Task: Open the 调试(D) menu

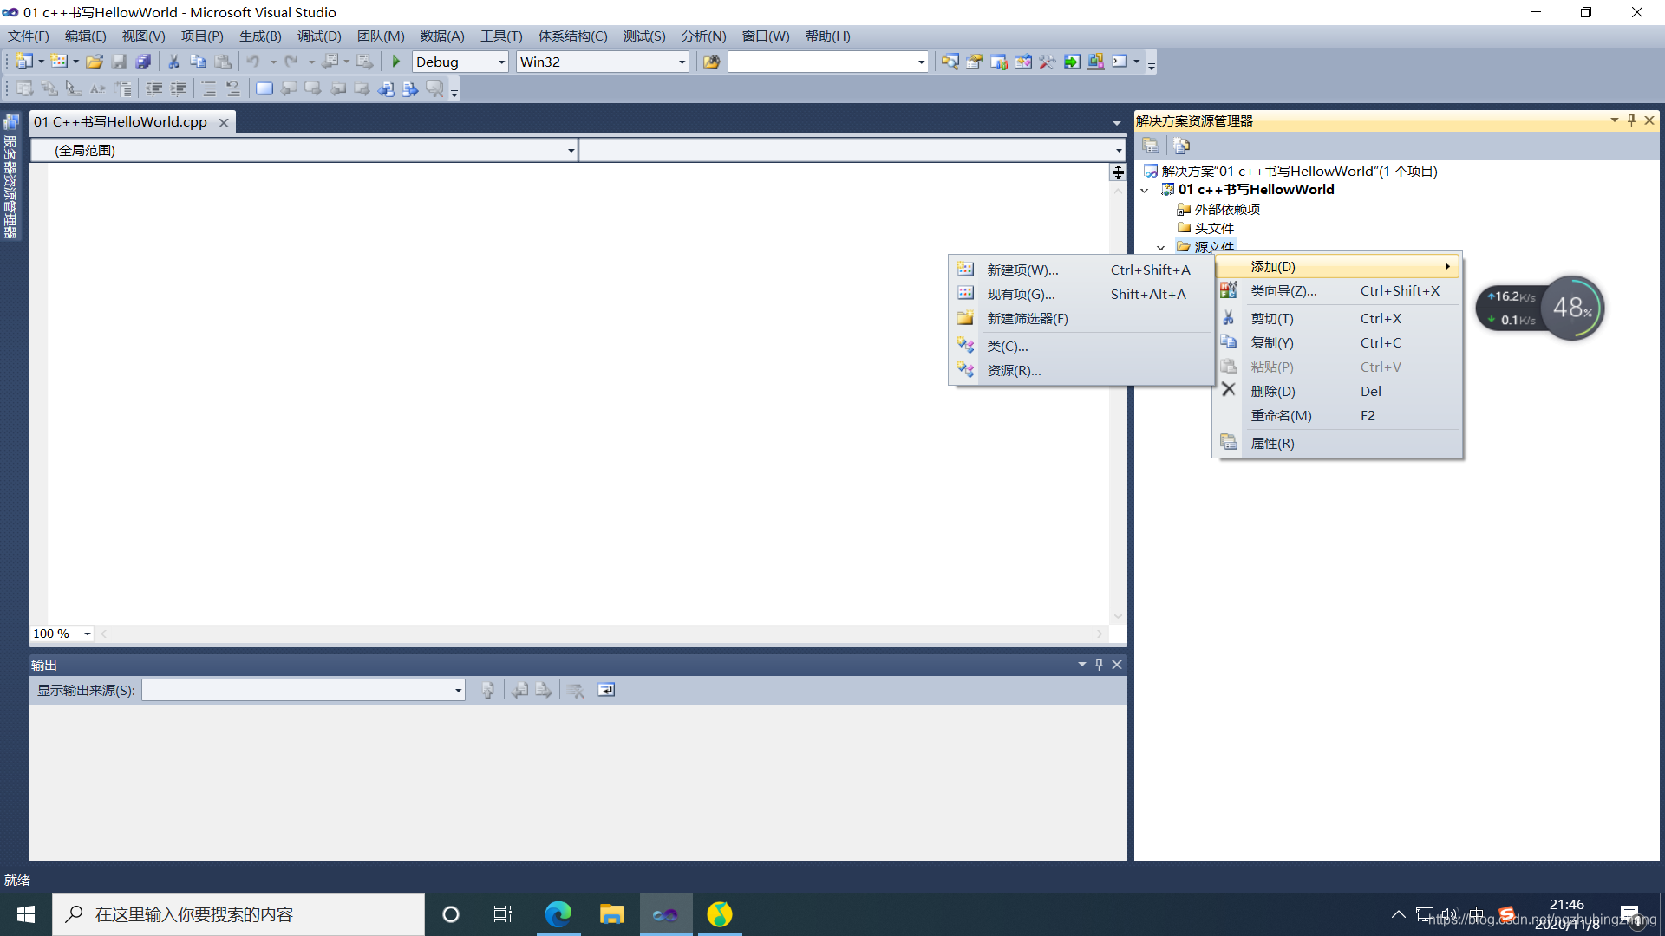Action: (319, 36)
